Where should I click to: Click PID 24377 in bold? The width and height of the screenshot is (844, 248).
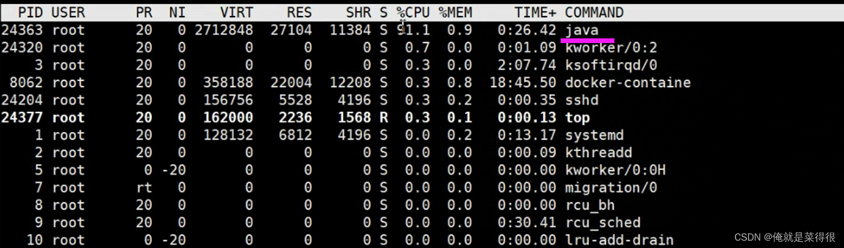tap(22, 118)
